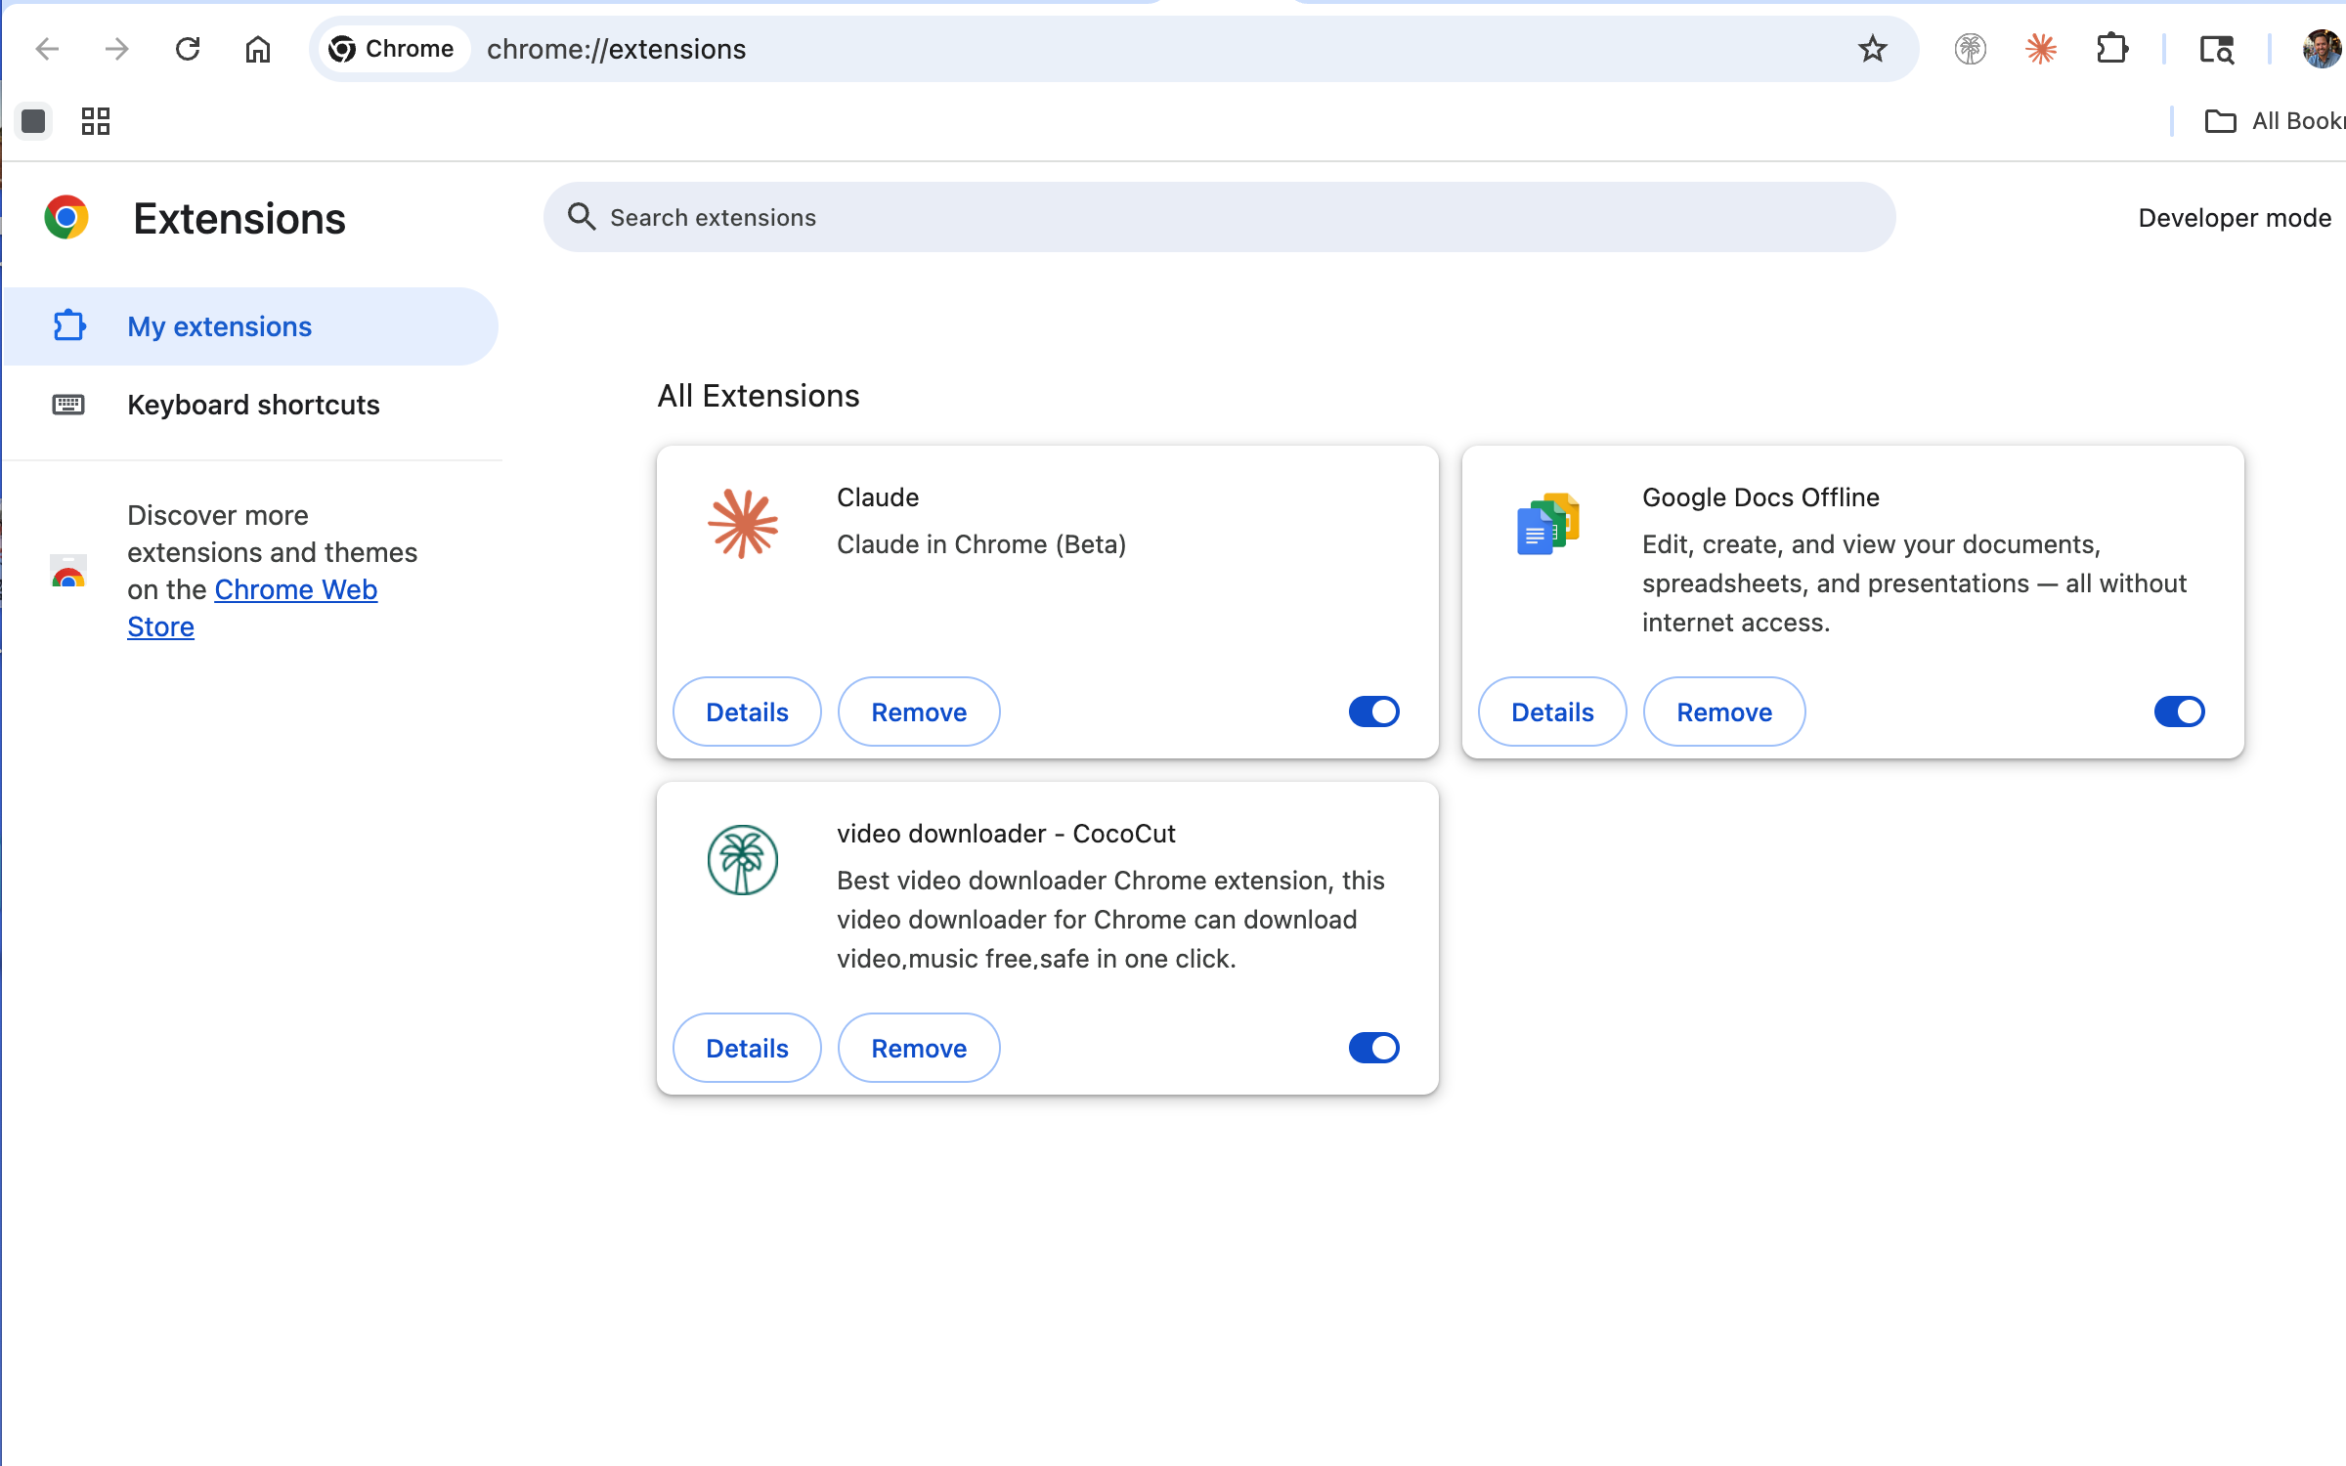Click the CocoCut palm tree card icon

click(x=743, y=860)
